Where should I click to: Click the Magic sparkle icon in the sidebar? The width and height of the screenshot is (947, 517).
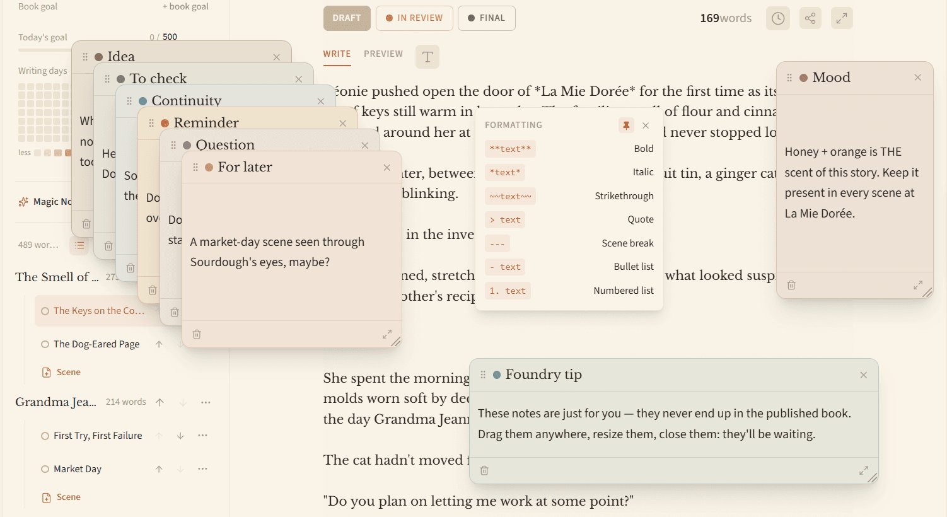23,202
